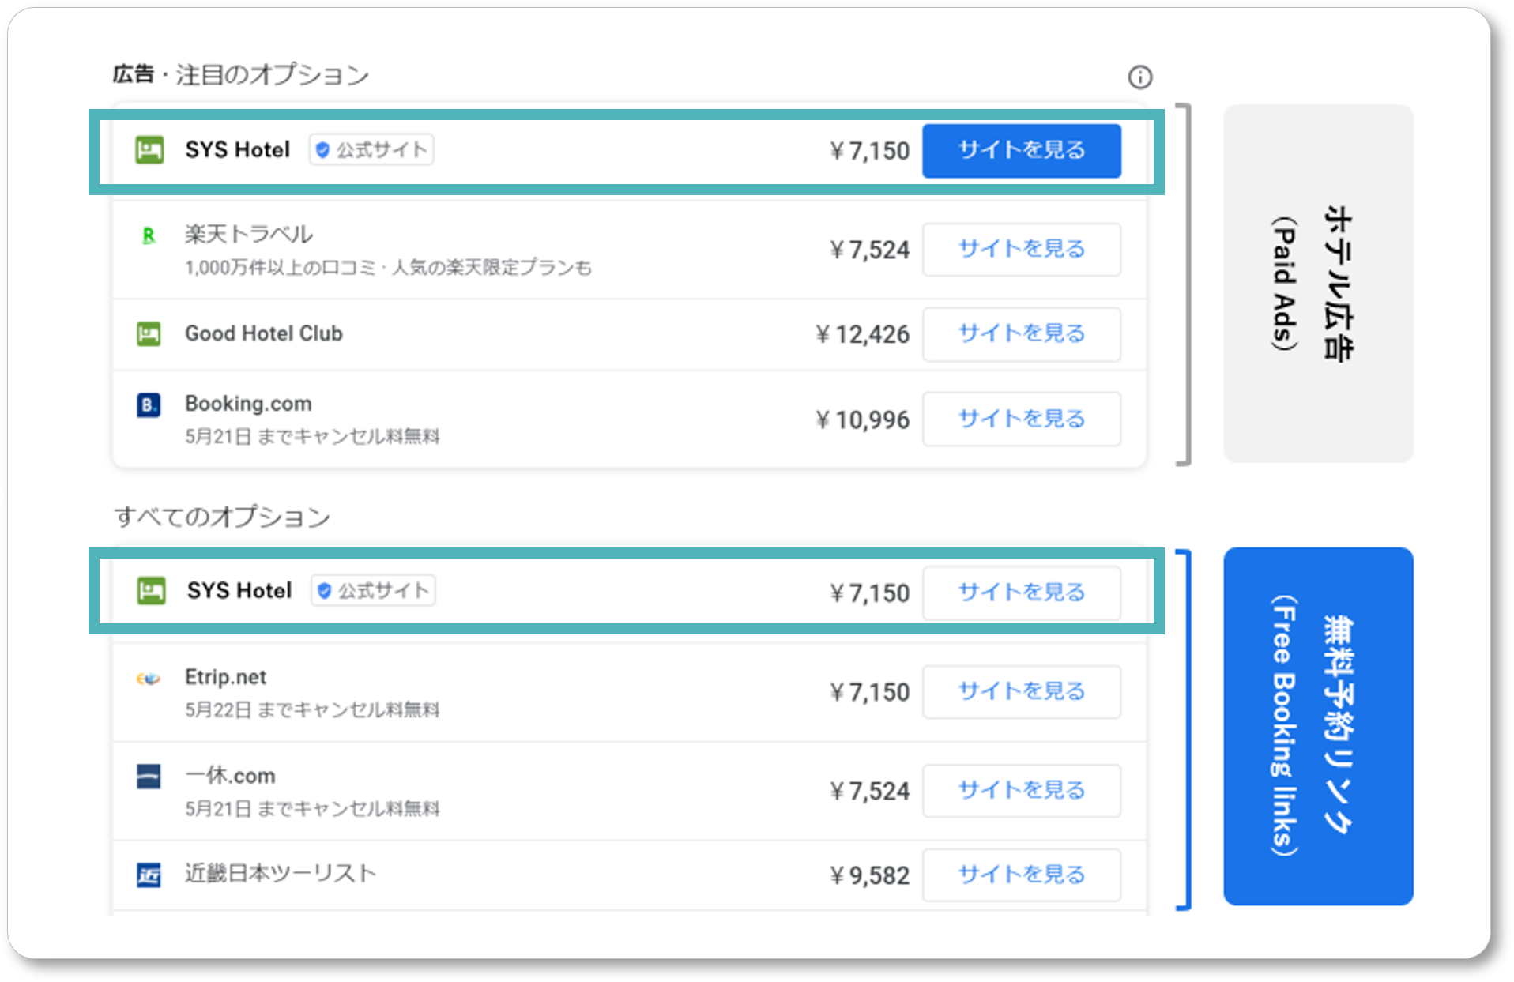This screenshot has width=1514, height=982.
Task: Click the 1,000万件以上の口コミ description under 楽天トラベル
Action: (388, 268)
